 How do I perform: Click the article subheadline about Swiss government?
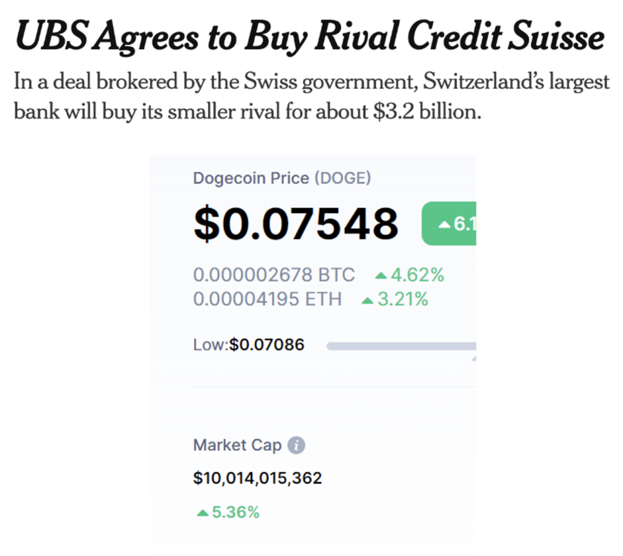click(x=312, y=96)
